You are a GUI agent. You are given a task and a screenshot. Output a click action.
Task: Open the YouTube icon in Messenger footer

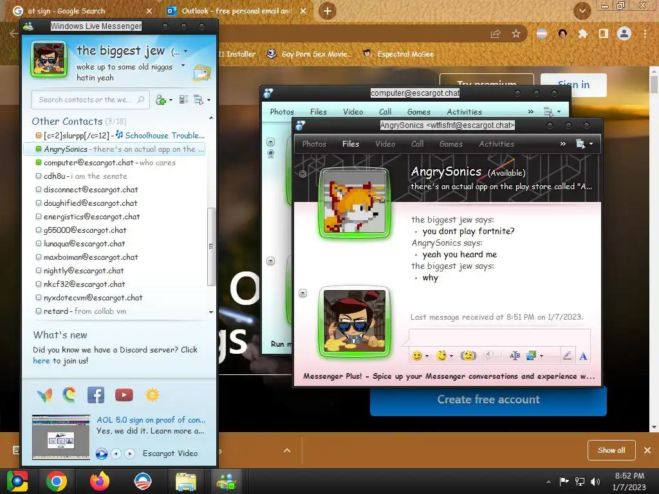(x=124, y=395)
